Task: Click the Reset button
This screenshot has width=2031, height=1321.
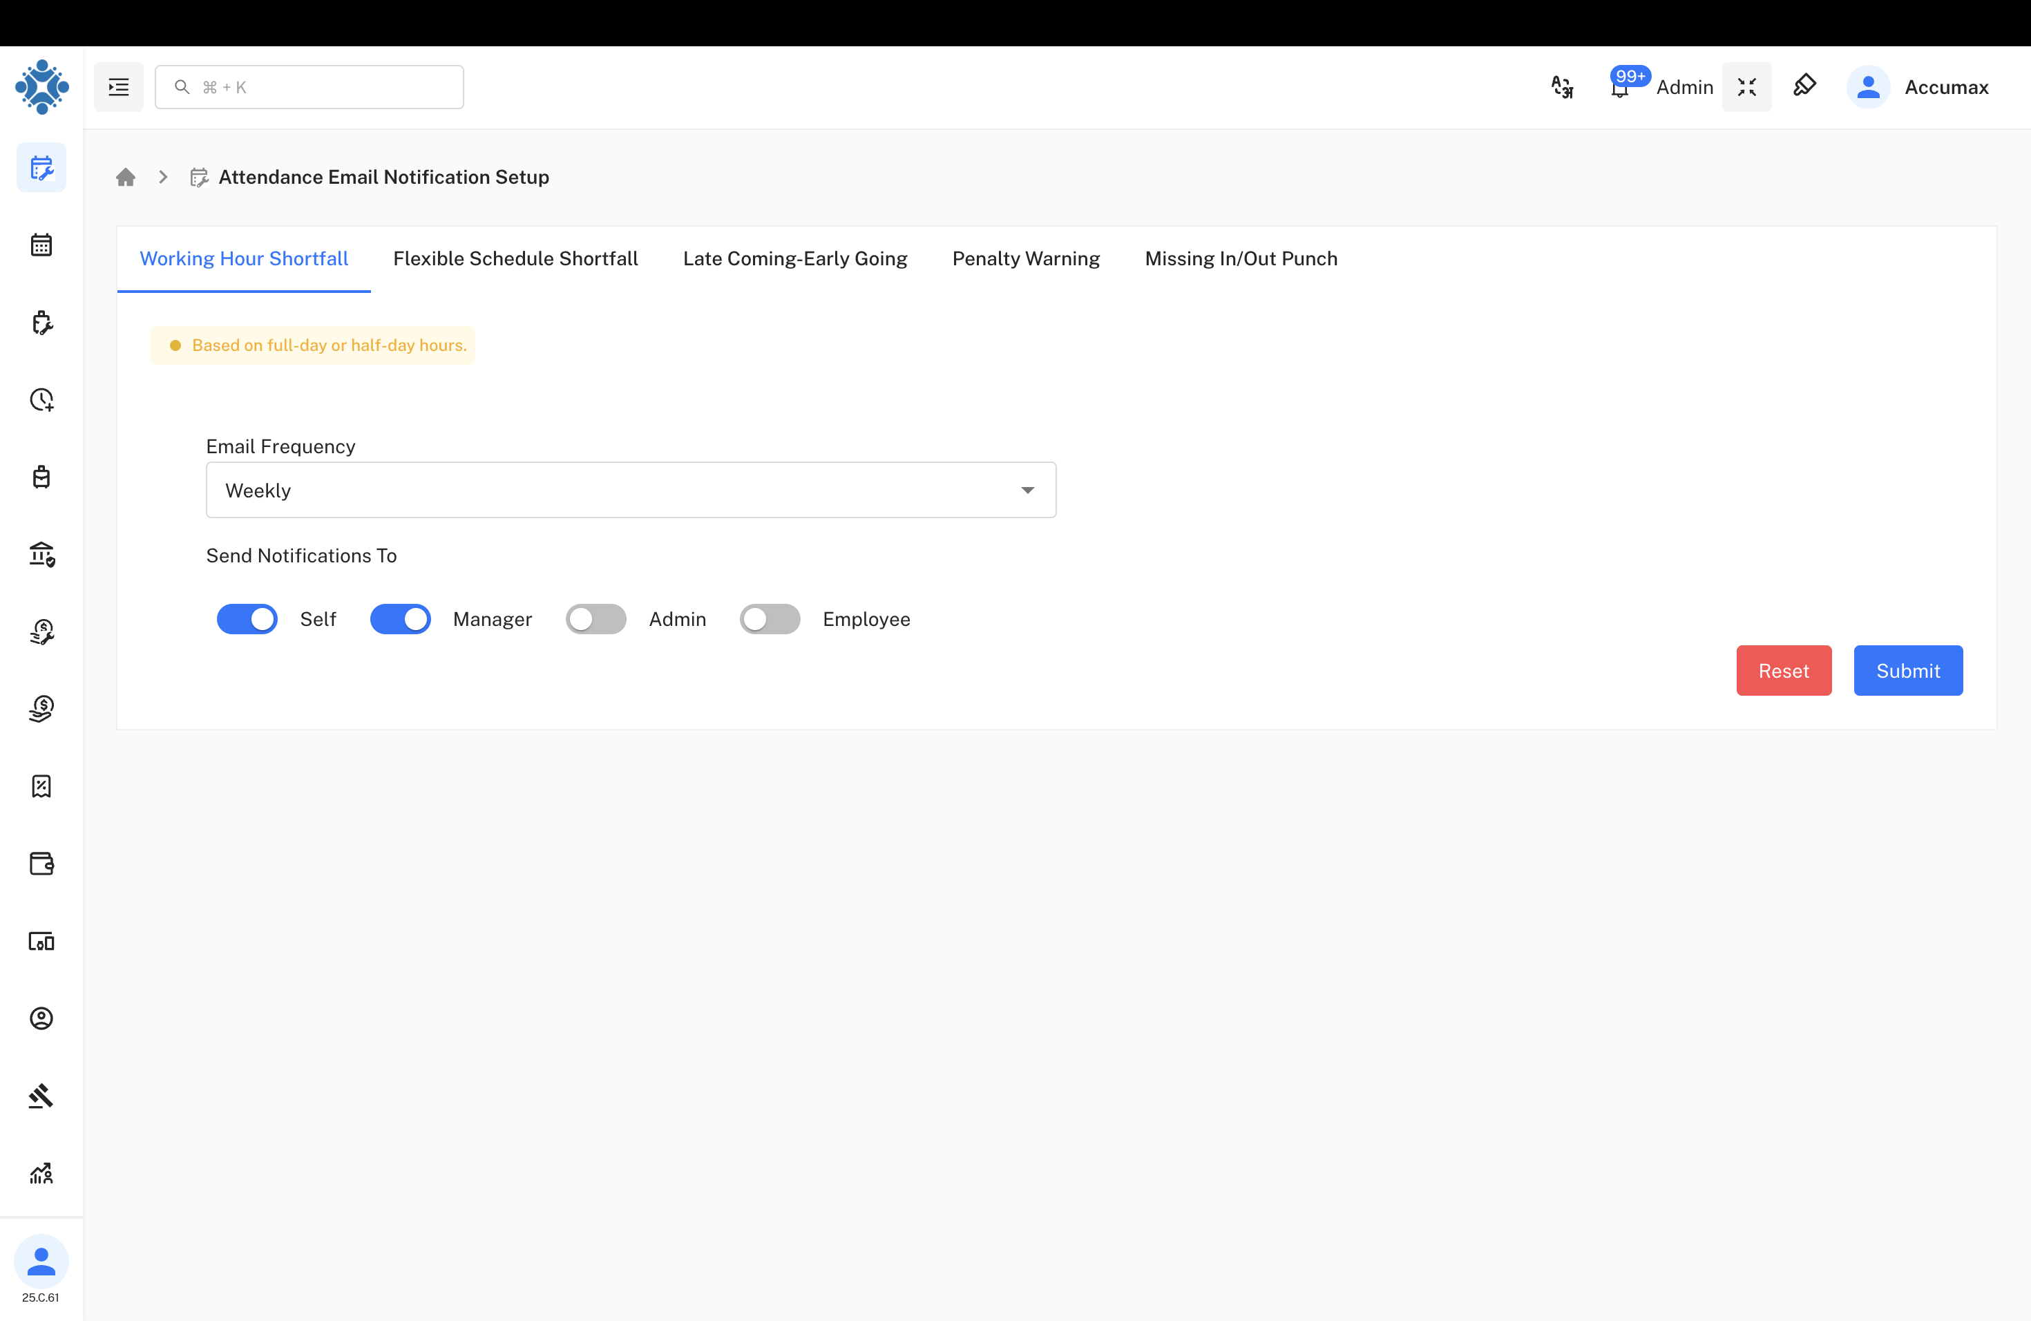Action: pos(1784,671)
